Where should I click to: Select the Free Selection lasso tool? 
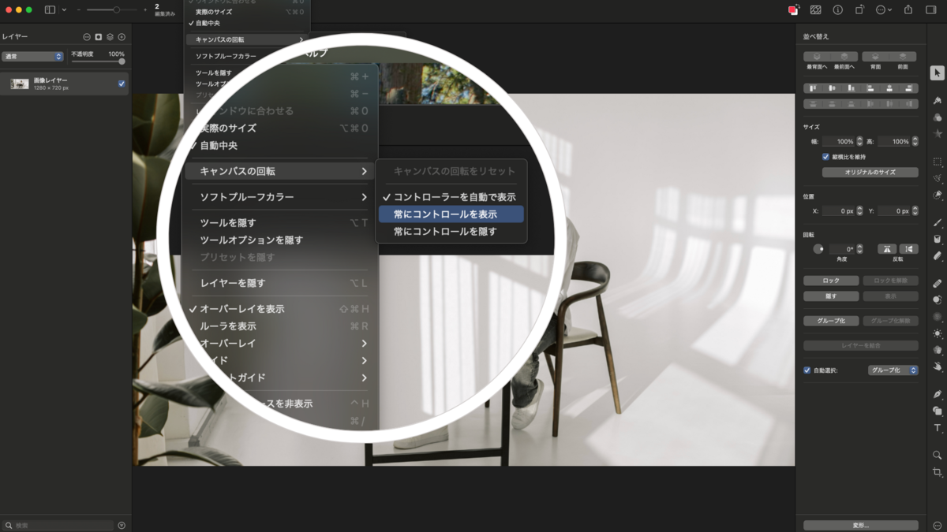coord(937,179)
